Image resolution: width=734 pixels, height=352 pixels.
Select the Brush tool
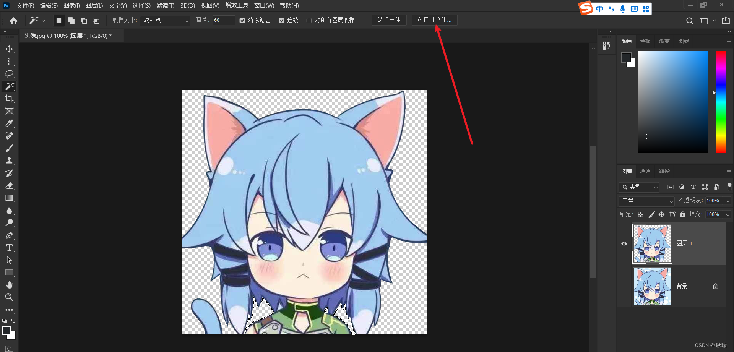(x=9, y=148)
